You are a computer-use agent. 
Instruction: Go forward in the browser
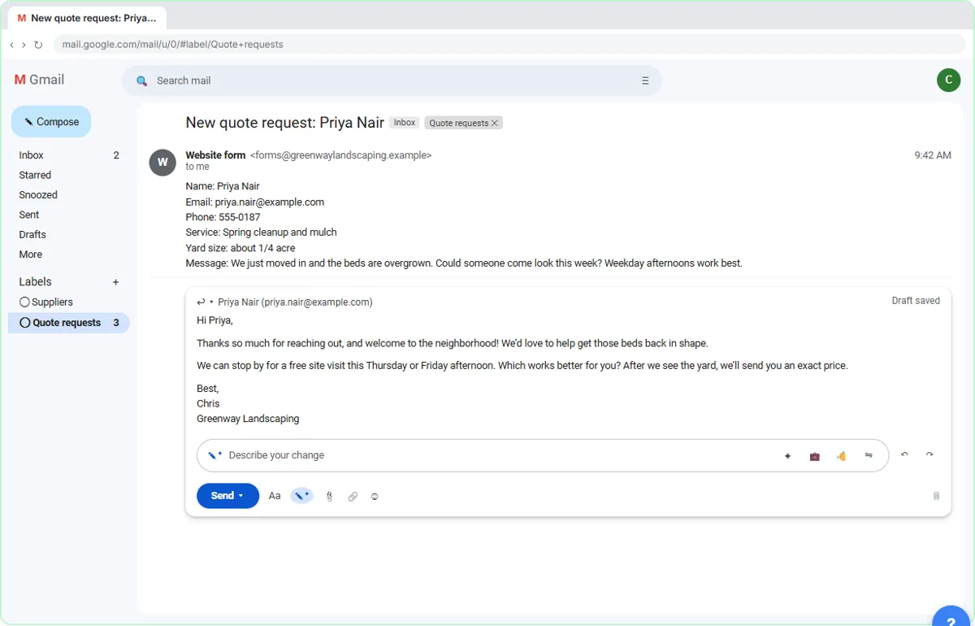click(x=24, y=45)
